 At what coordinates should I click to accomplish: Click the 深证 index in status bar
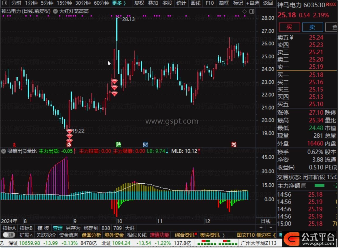[x=13, y=243]
